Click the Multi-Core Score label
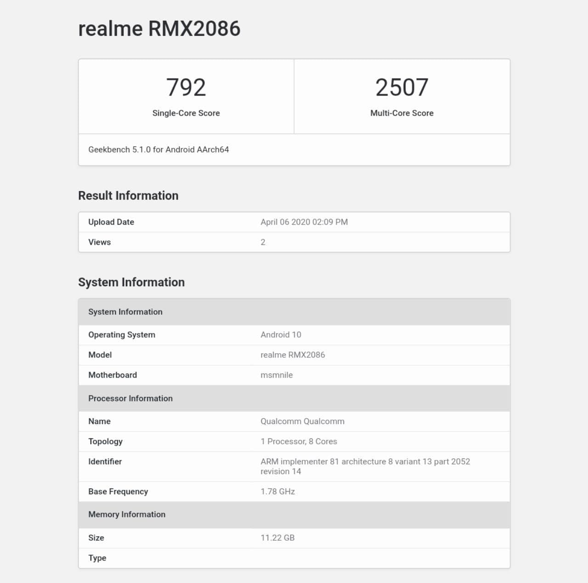The image size is (588, 583). (x=402, y=113)
